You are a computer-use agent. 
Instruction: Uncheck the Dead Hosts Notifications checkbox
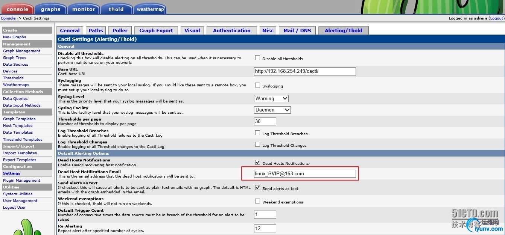pos(258,163)
